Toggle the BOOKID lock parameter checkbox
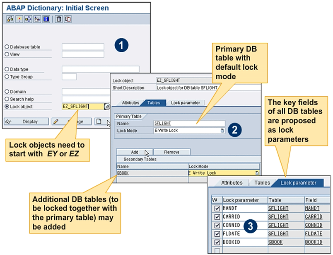The width and height of the screenshot is (333, 255). [217, 241]
